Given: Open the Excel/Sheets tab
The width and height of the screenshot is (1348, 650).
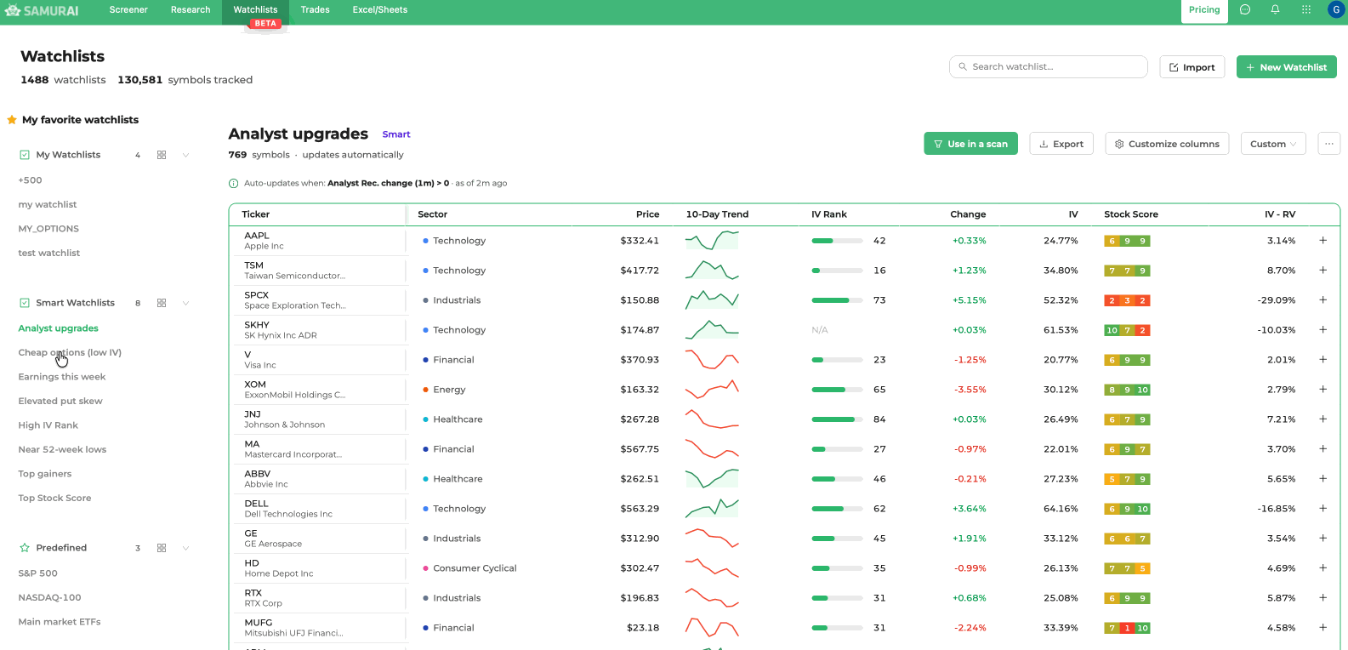Looking at the screenshot, I should pos(380,10).
